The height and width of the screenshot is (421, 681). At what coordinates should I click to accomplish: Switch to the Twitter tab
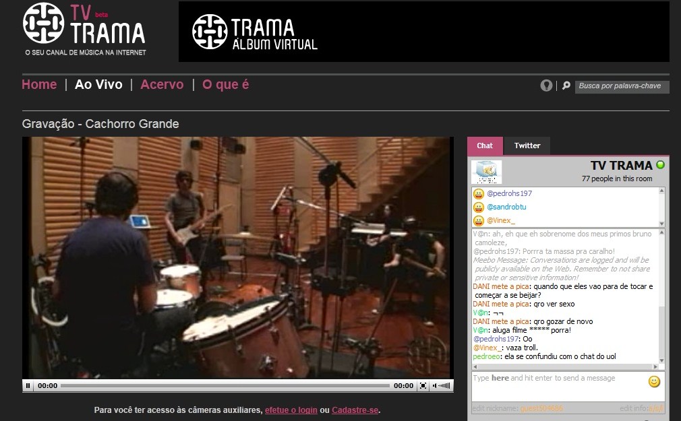527,145
